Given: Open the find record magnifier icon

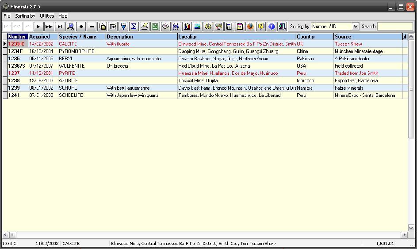Looking at the screenshot, I should pos(70,27).
